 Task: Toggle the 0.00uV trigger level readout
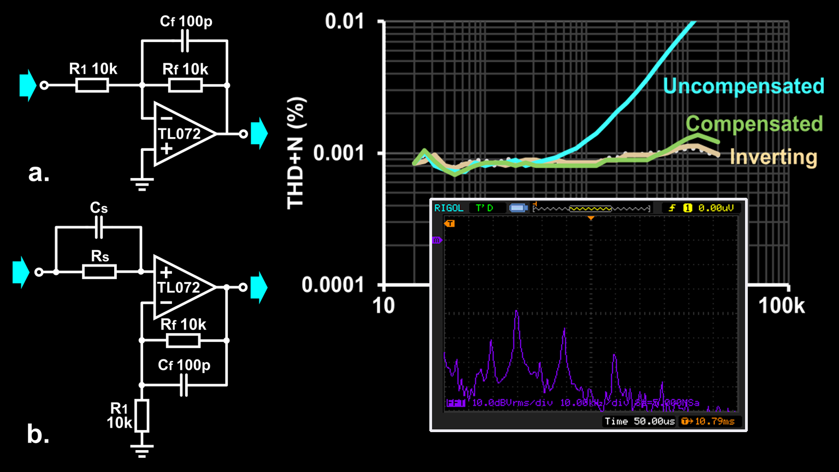click(x=716, y=208)
